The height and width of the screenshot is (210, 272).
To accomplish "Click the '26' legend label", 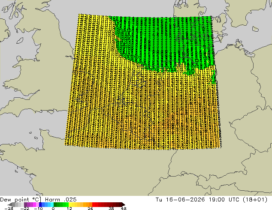I will (90, 208).
